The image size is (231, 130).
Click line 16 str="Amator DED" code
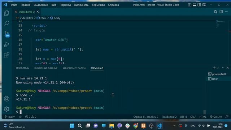(52, 40)
